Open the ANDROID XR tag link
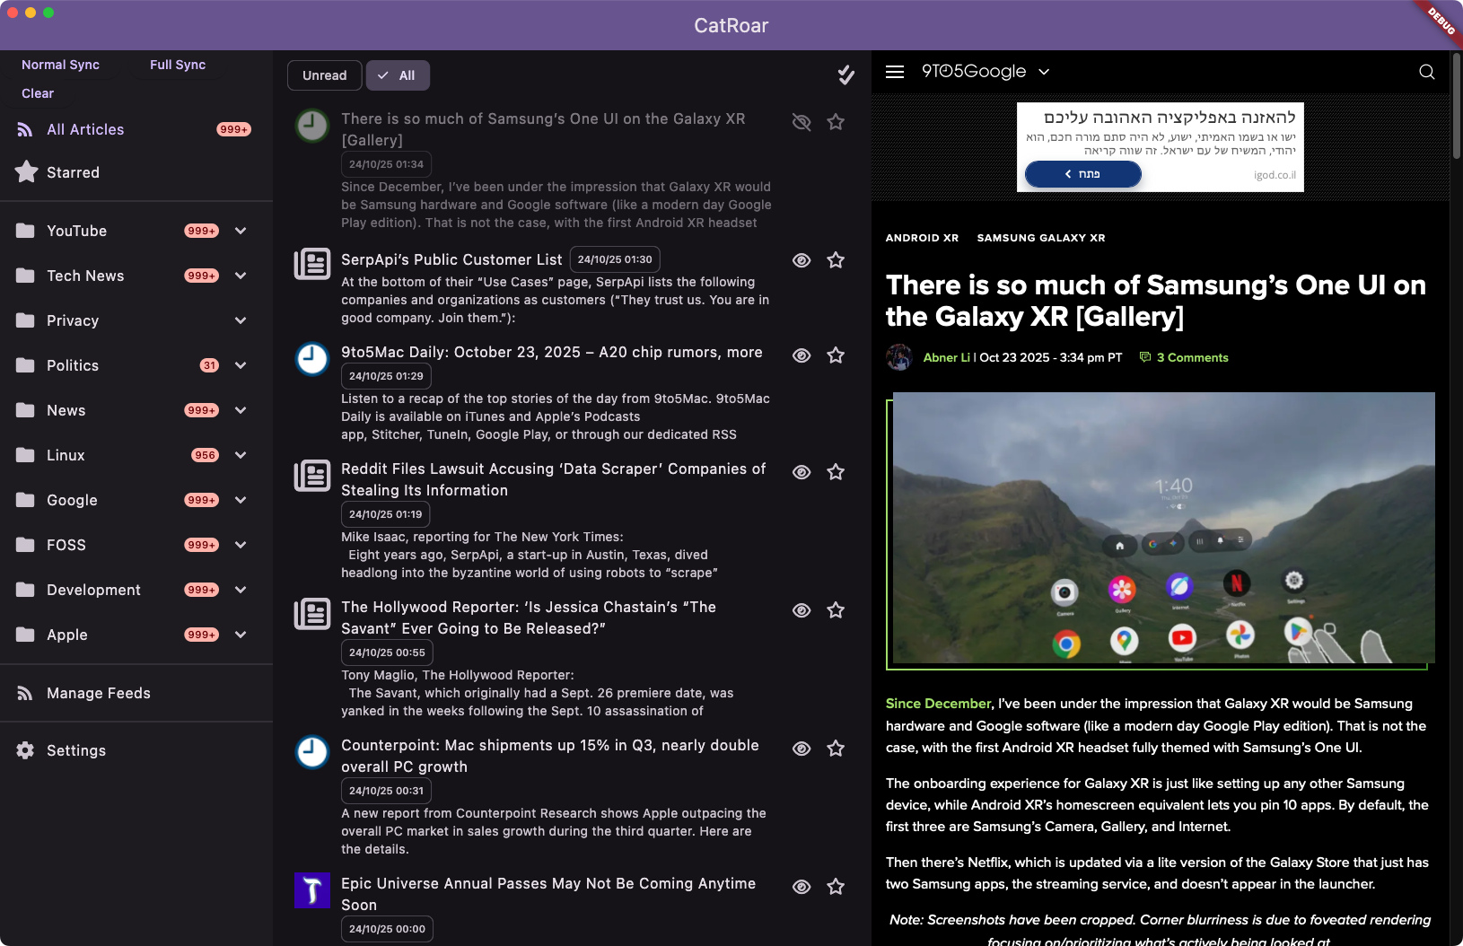Screen dimensions: 1463x946 tap(922, 238)
